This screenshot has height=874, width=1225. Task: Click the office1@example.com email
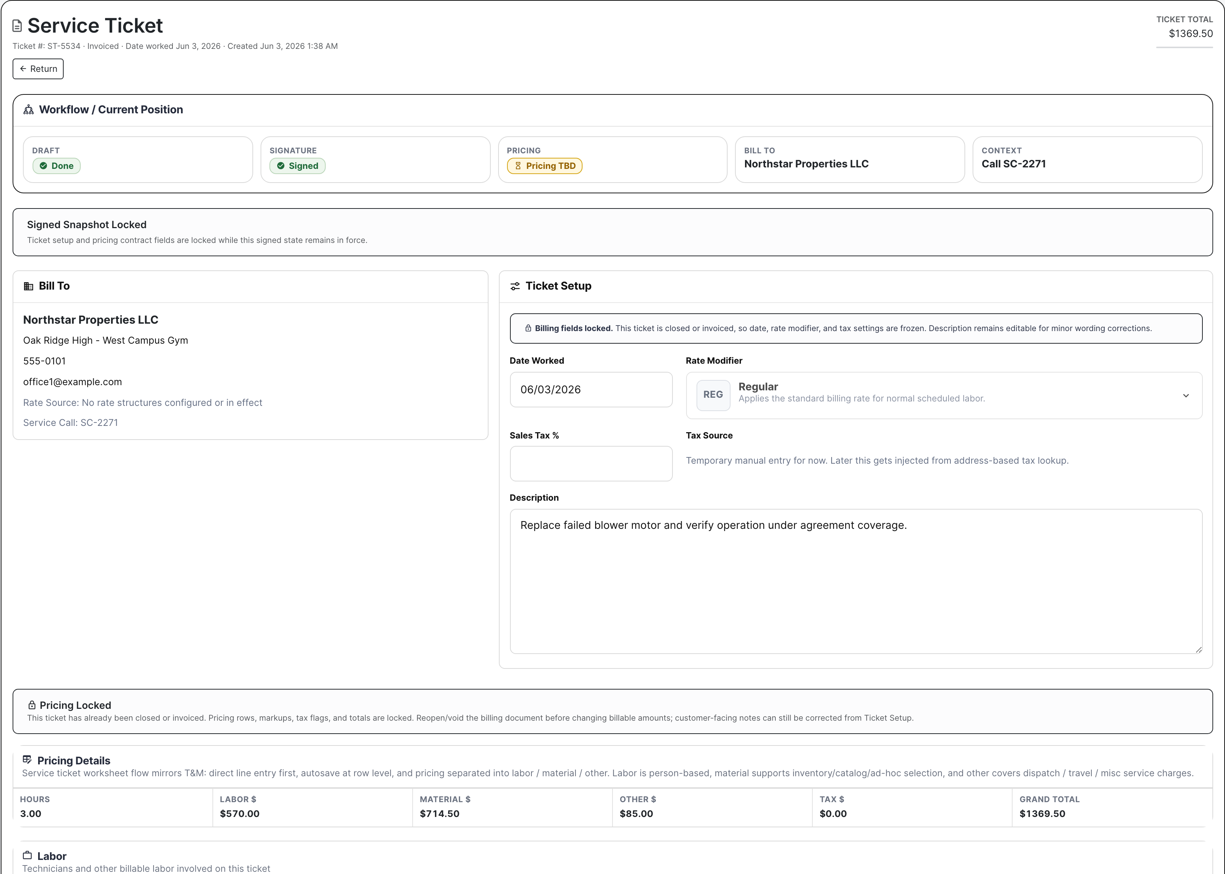[x=73, y=381]
